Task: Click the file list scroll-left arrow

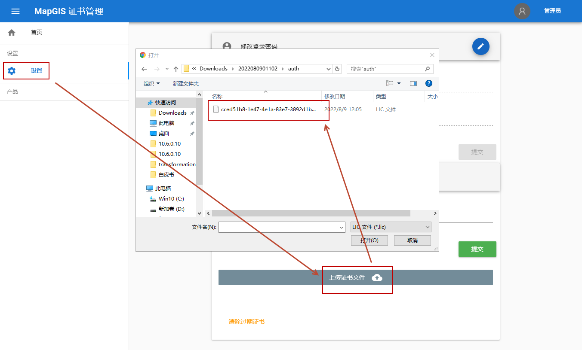Action: point(208,213)
